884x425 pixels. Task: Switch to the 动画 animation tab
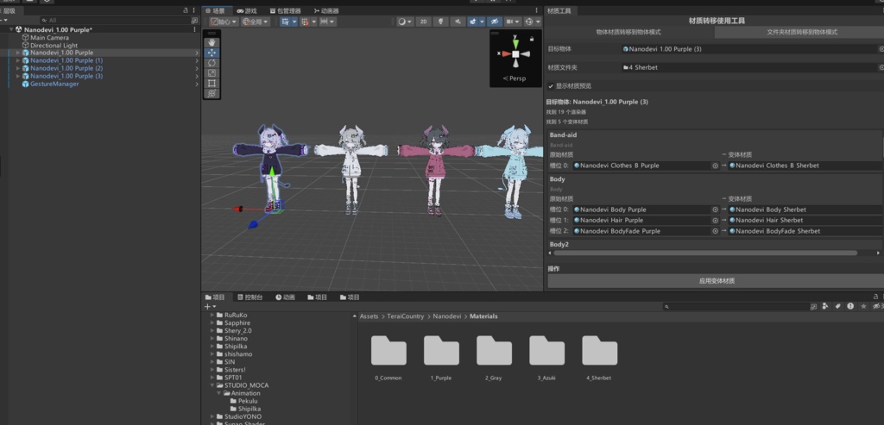pyautogui.click(x=285, y=297)
